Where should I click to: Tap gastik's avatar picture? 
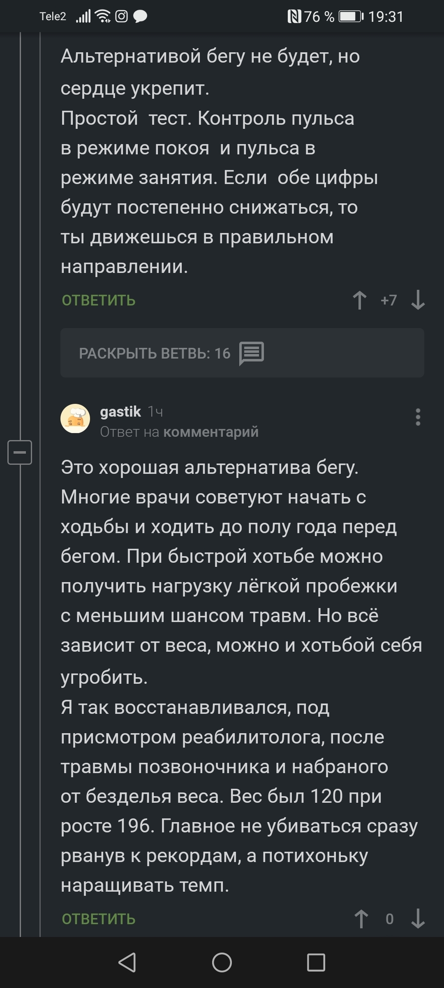pyautogui.click(x=75, y=419)
